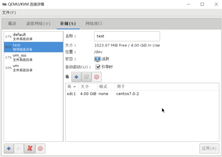This screenshot has height=157, width=222.
Task: Open the 文件(F) menu
Action: click(9, 13)
